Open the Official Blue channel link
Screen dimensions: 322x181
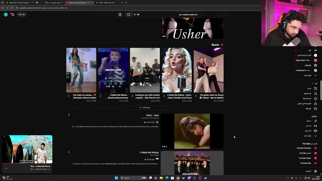pyautogui.click(x=151, y=159)
